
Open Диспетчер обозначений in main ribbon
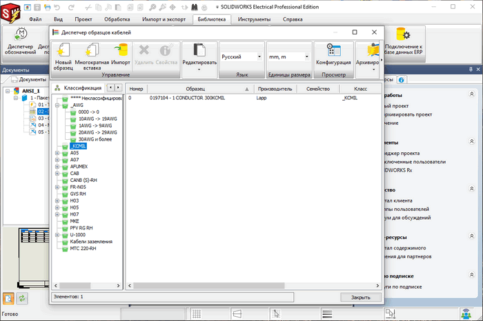20,42
